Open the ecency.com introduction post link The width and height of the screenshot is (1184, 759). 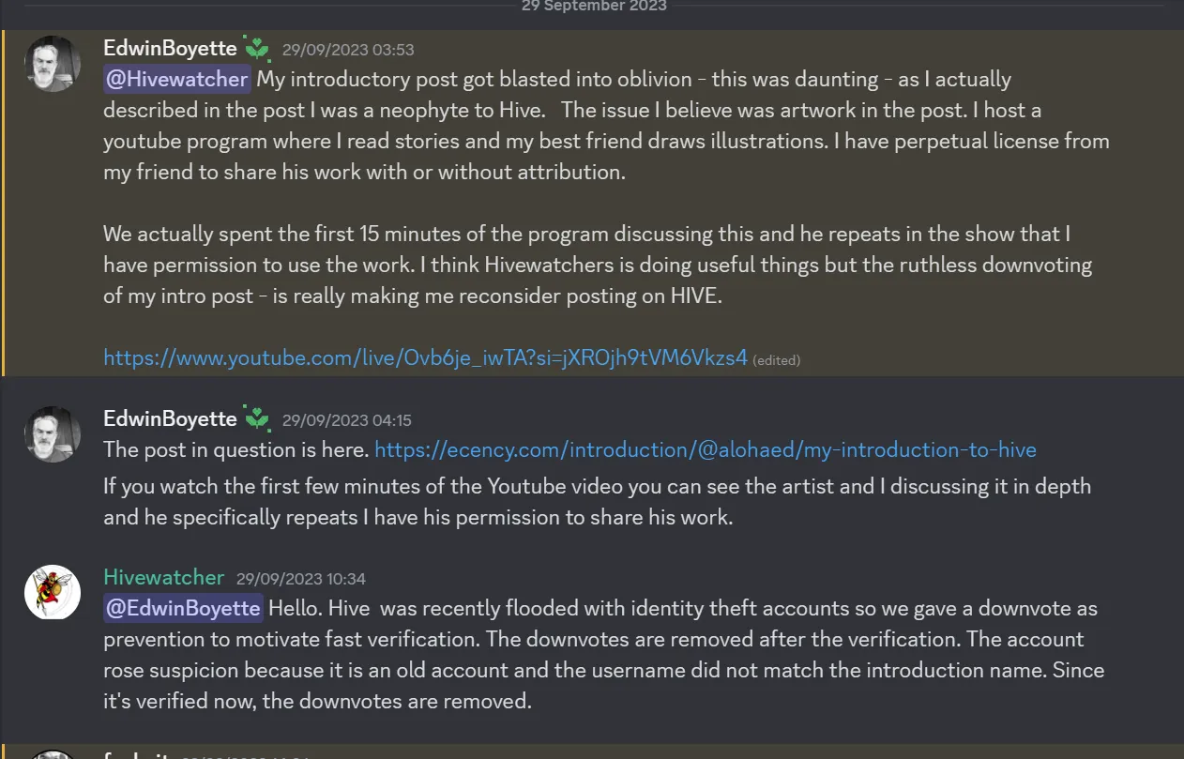[705, 449]
